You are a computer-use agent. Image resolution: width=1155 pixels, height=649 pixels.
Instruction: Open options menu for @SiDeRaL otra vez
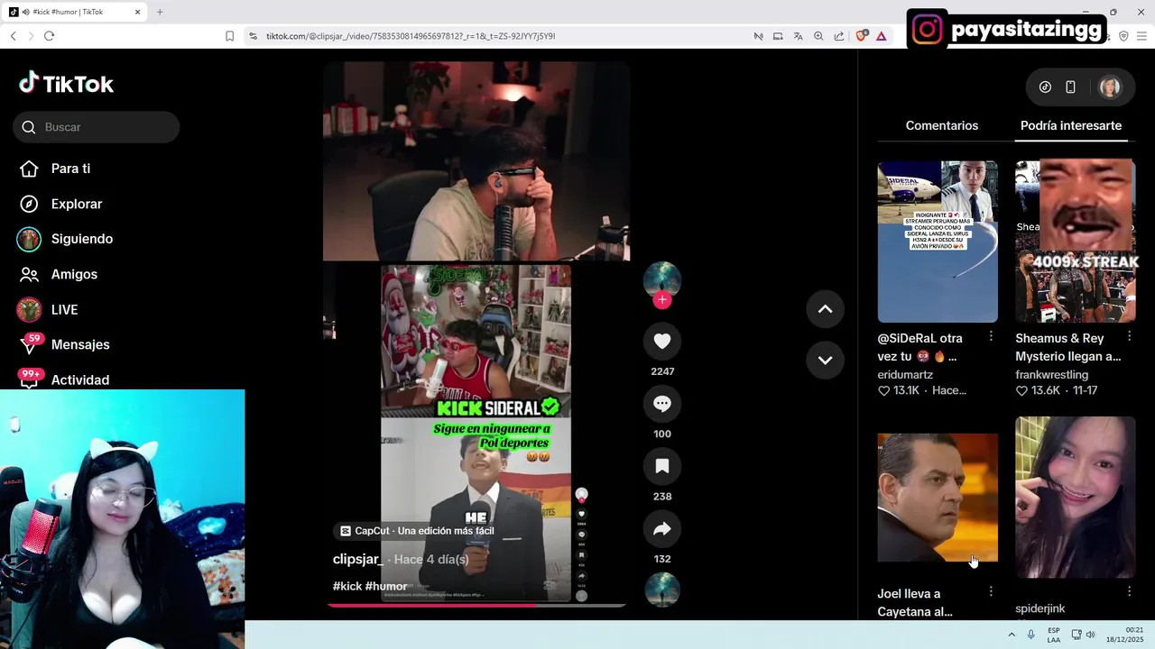(991, 336)
